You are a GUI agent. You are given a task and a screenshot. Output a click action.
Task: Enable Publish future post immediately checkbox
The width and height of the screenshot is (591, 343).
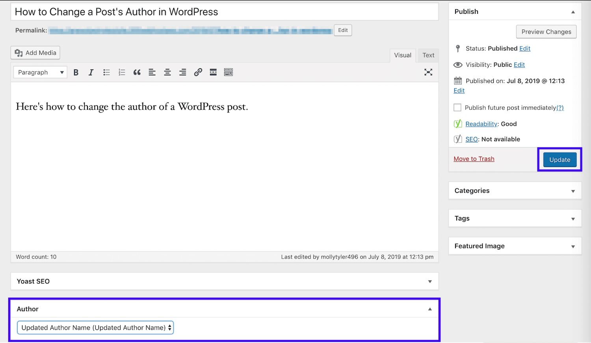click(457, 107)
